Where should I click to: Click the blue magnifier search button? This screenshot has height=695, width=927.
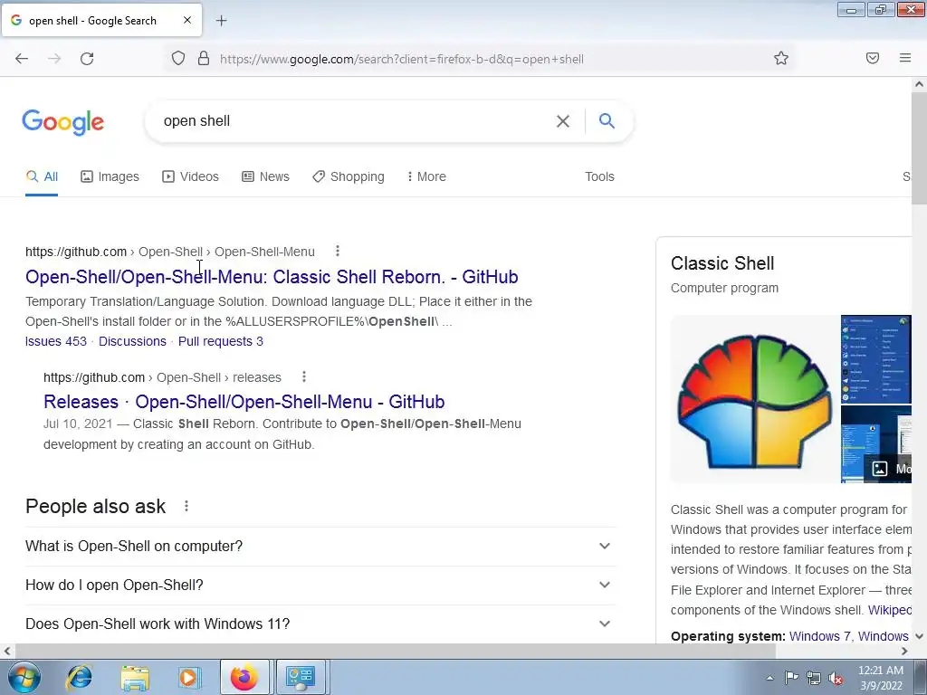point(607,120)
